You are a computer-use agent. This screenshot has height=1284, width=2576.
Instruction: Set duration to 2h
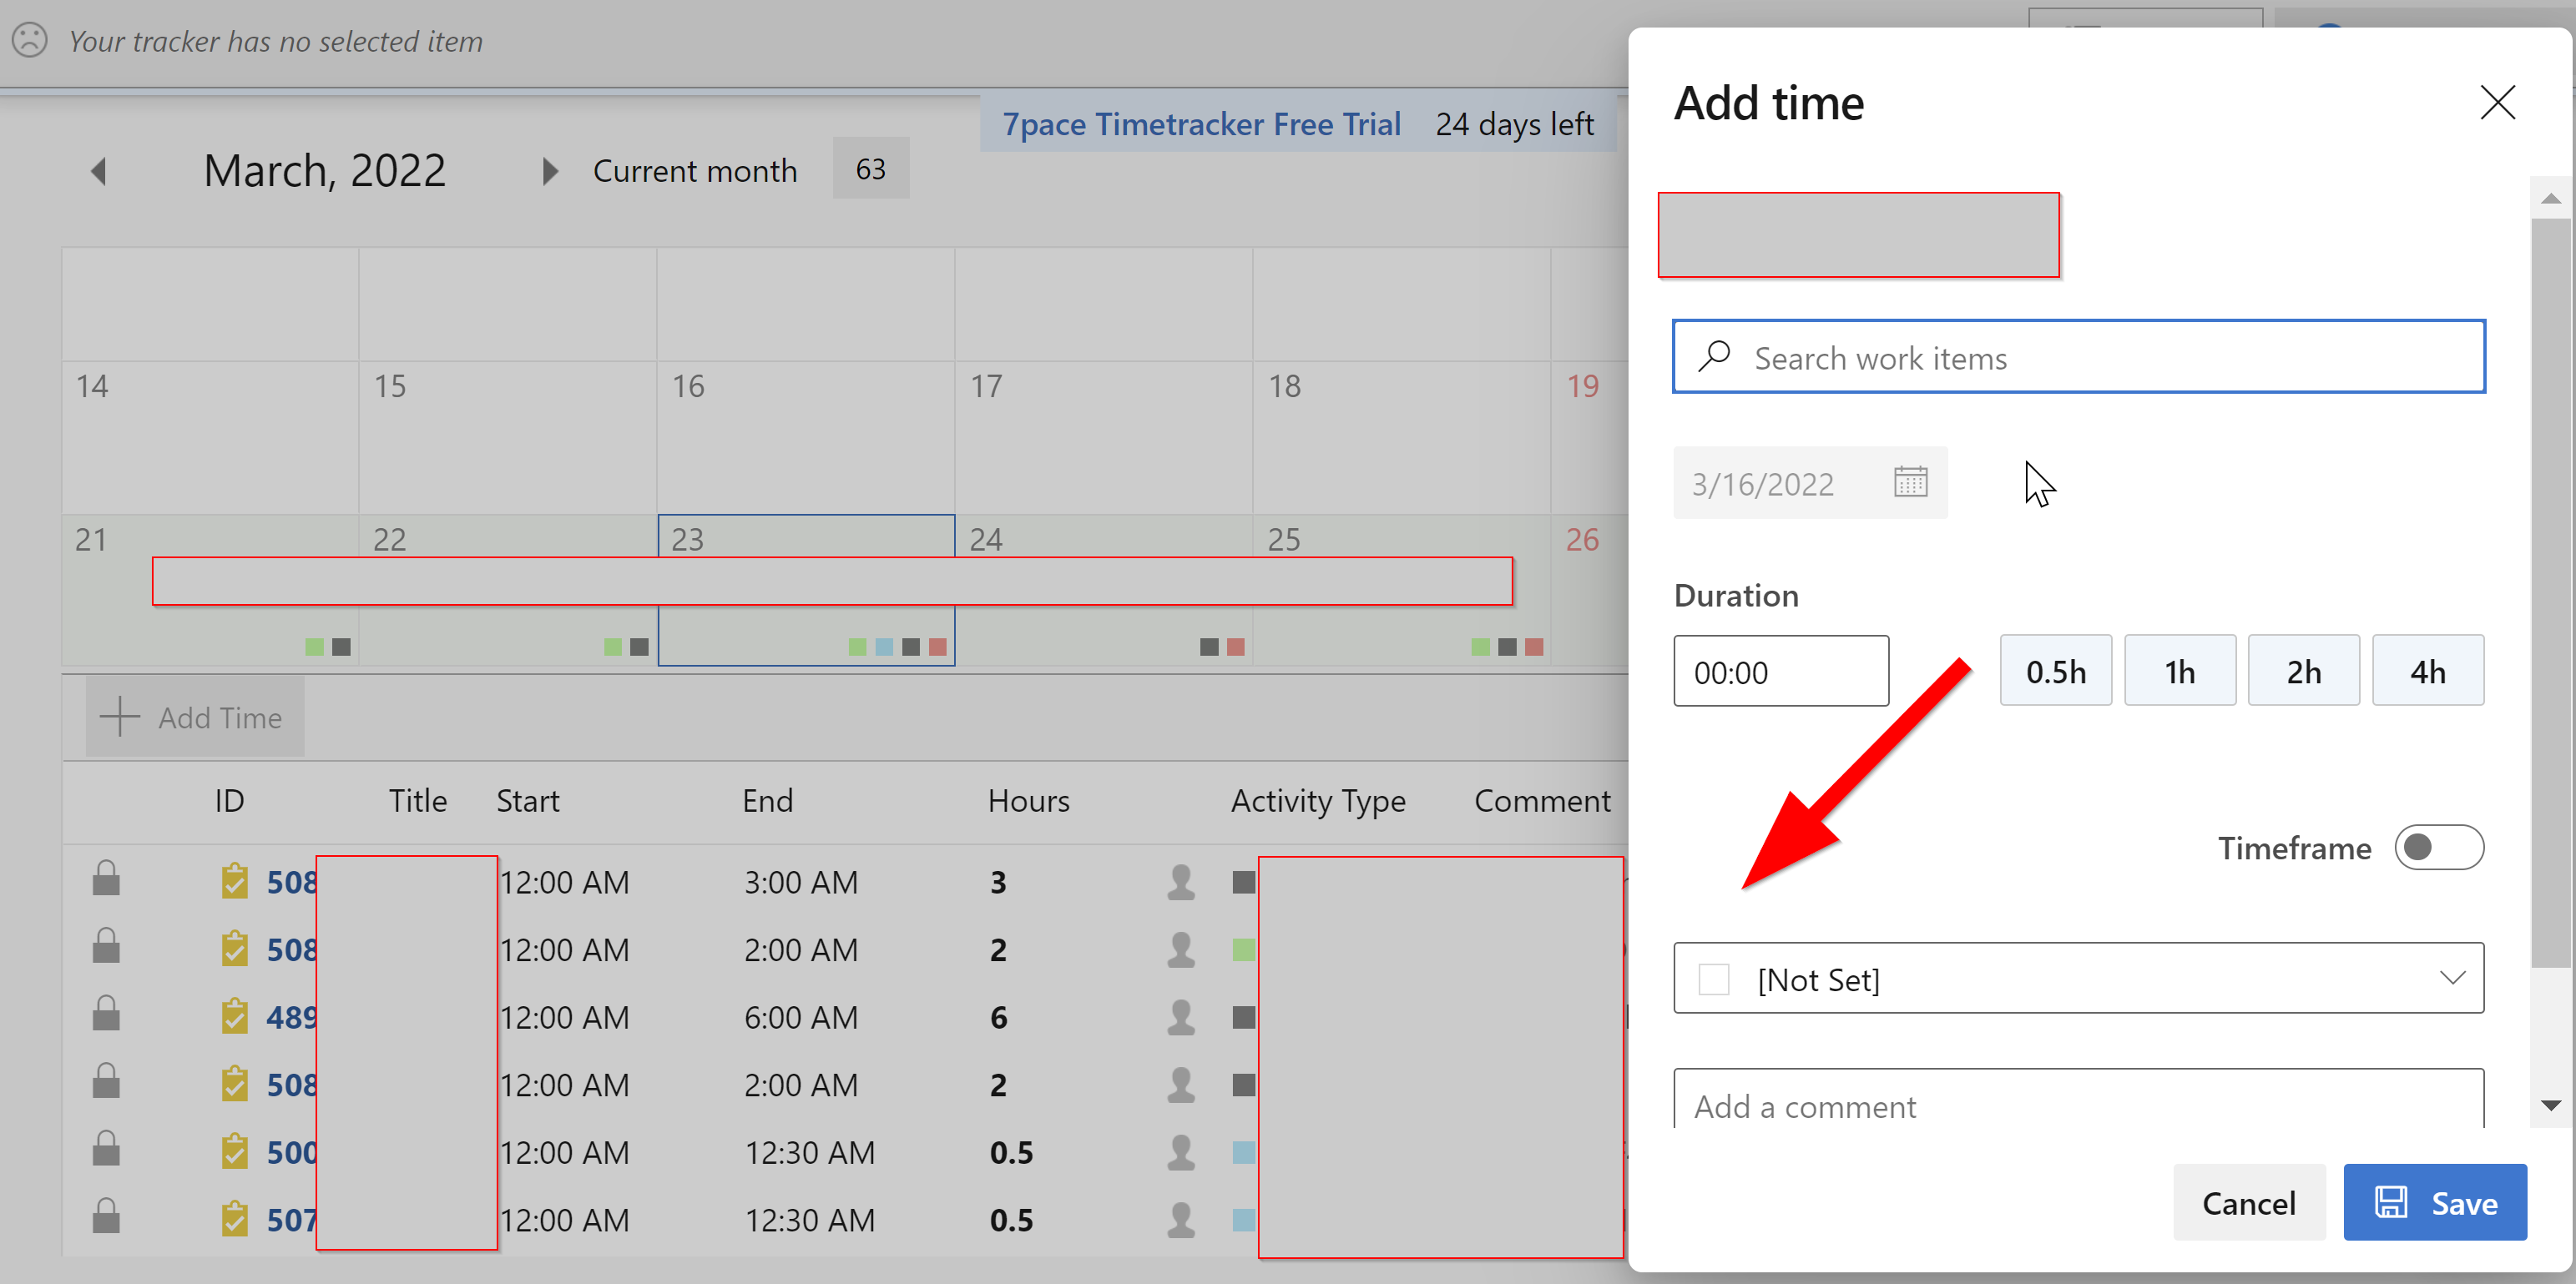tap(2303, 671)
